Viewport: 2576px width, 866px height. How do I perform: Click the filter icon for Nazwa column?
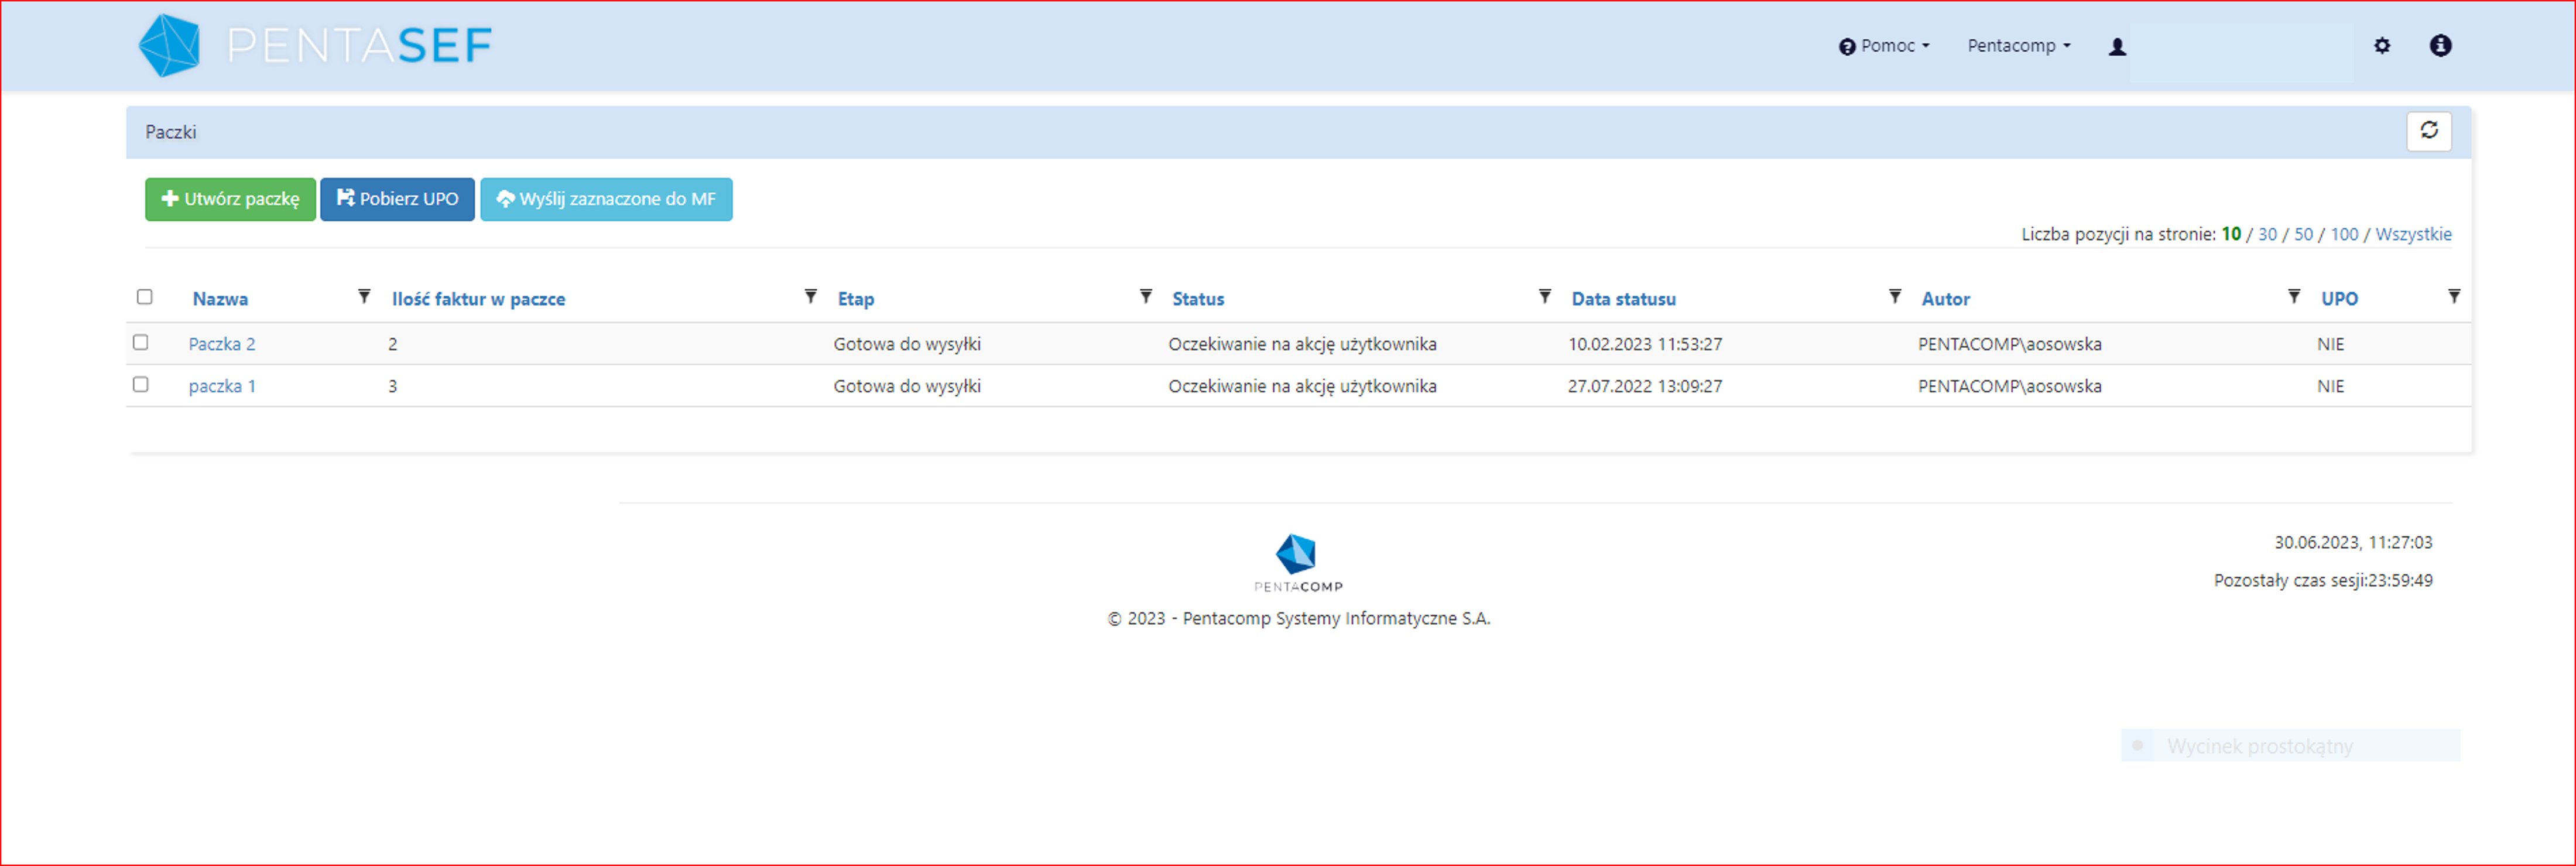click(364, 297)
